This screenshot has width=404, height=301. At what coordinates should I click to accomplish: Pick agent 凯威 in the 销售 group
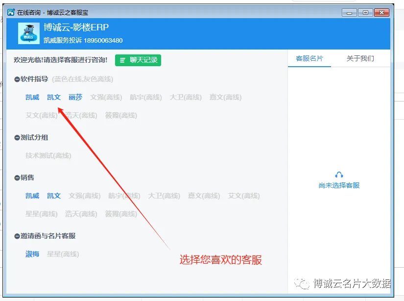tap(32, 196)
